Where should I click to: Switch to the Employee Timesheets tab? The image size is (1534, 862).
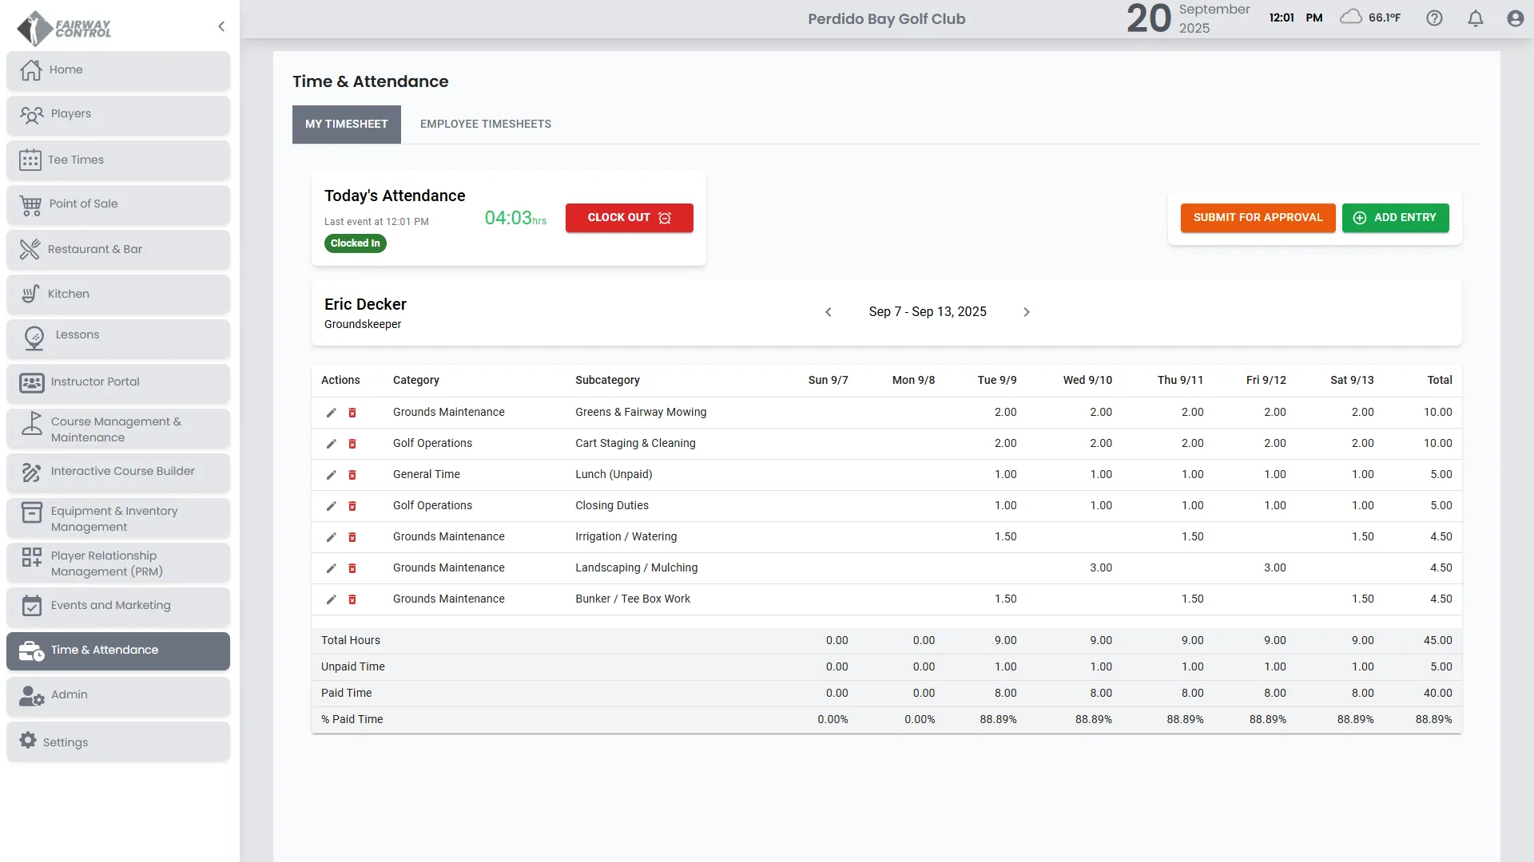tap(485, 124)
